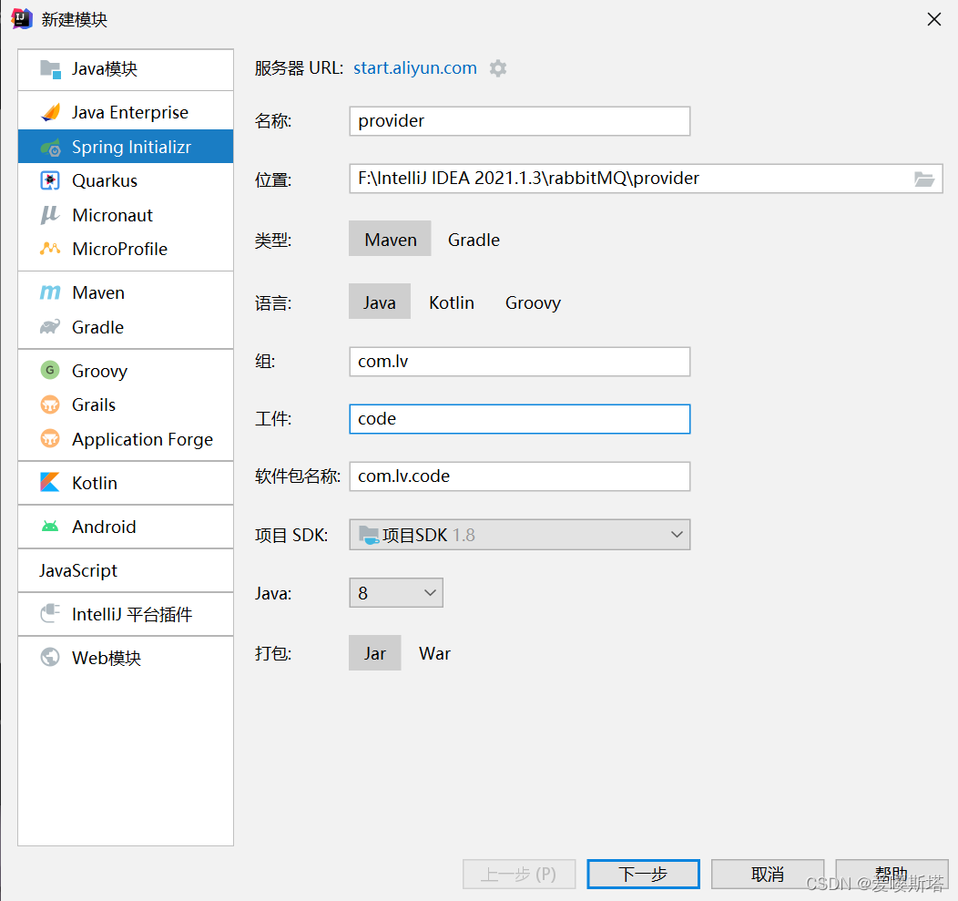Image resolution: width=958 pixels, height=901 pixels.
Task: Click the Application Forge icon
Action: tap(50, 439)
